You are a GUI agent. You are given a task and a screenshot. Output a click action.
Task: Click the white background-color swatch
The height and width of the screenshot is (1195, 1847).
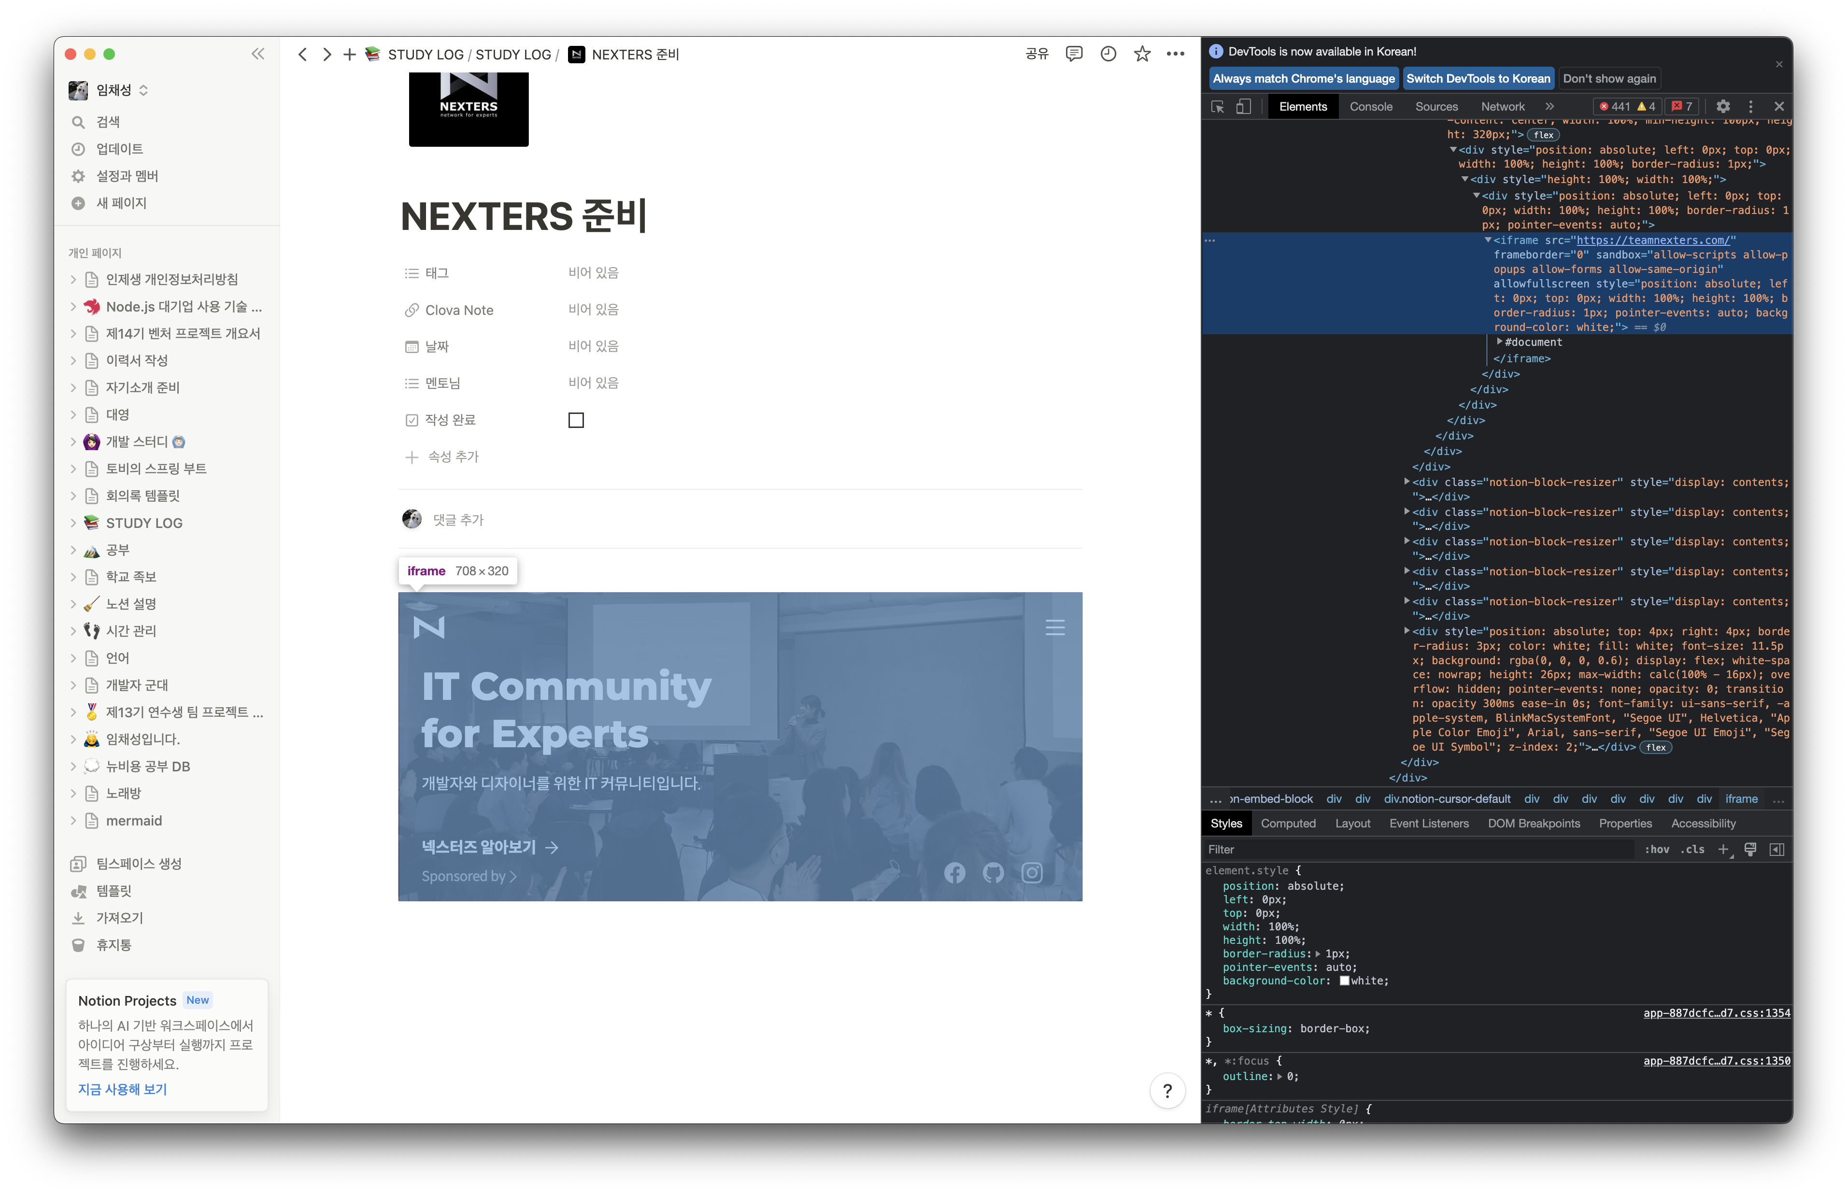click(1344, 981)
